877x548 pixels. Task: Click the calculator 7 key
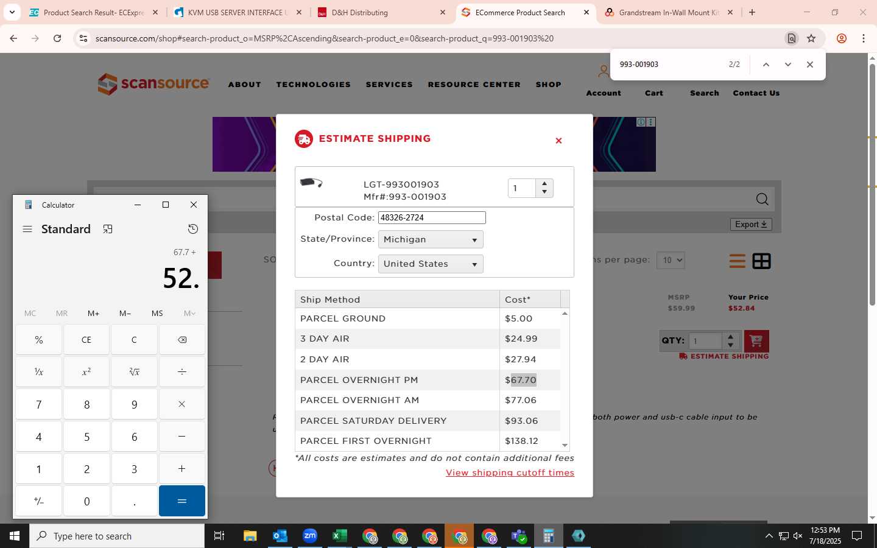pos(38,404)
